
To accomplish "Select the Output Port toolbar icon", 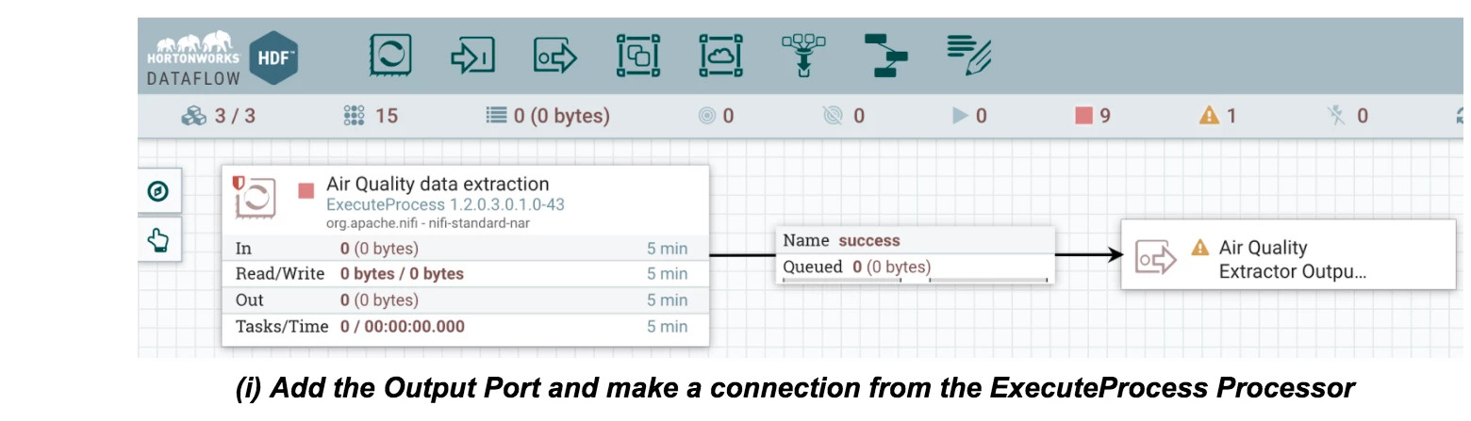I will (555, 57).
